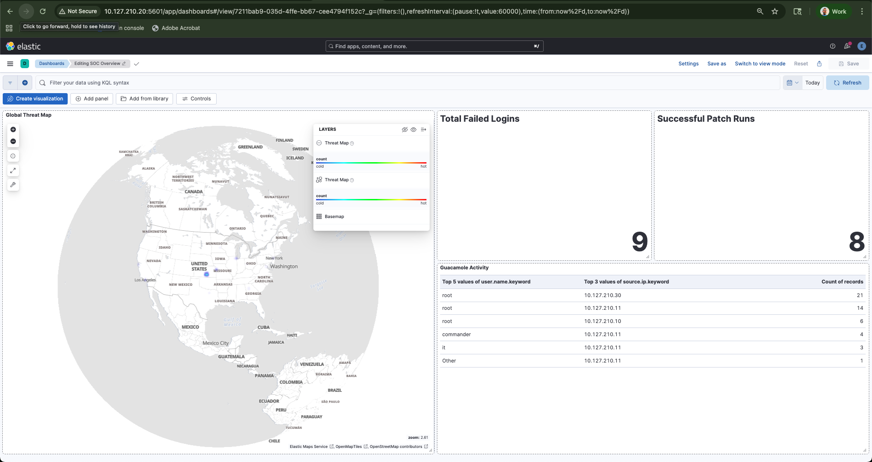Zoom out of the Global Threat Map
Screen dimensions: 872x462
pyautogui.click(x=13, y=141)
